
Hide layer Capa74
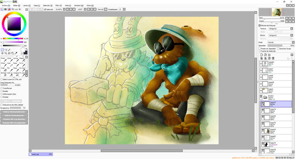[263, 110]
